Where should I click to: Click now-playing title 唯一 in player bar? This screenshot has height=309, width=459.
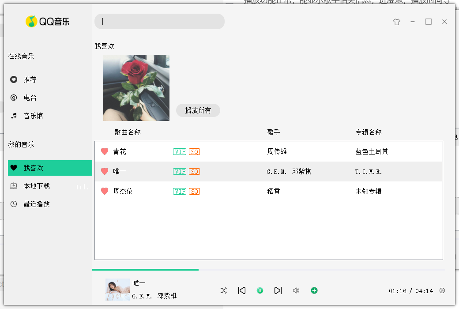[x=139, y=283]
